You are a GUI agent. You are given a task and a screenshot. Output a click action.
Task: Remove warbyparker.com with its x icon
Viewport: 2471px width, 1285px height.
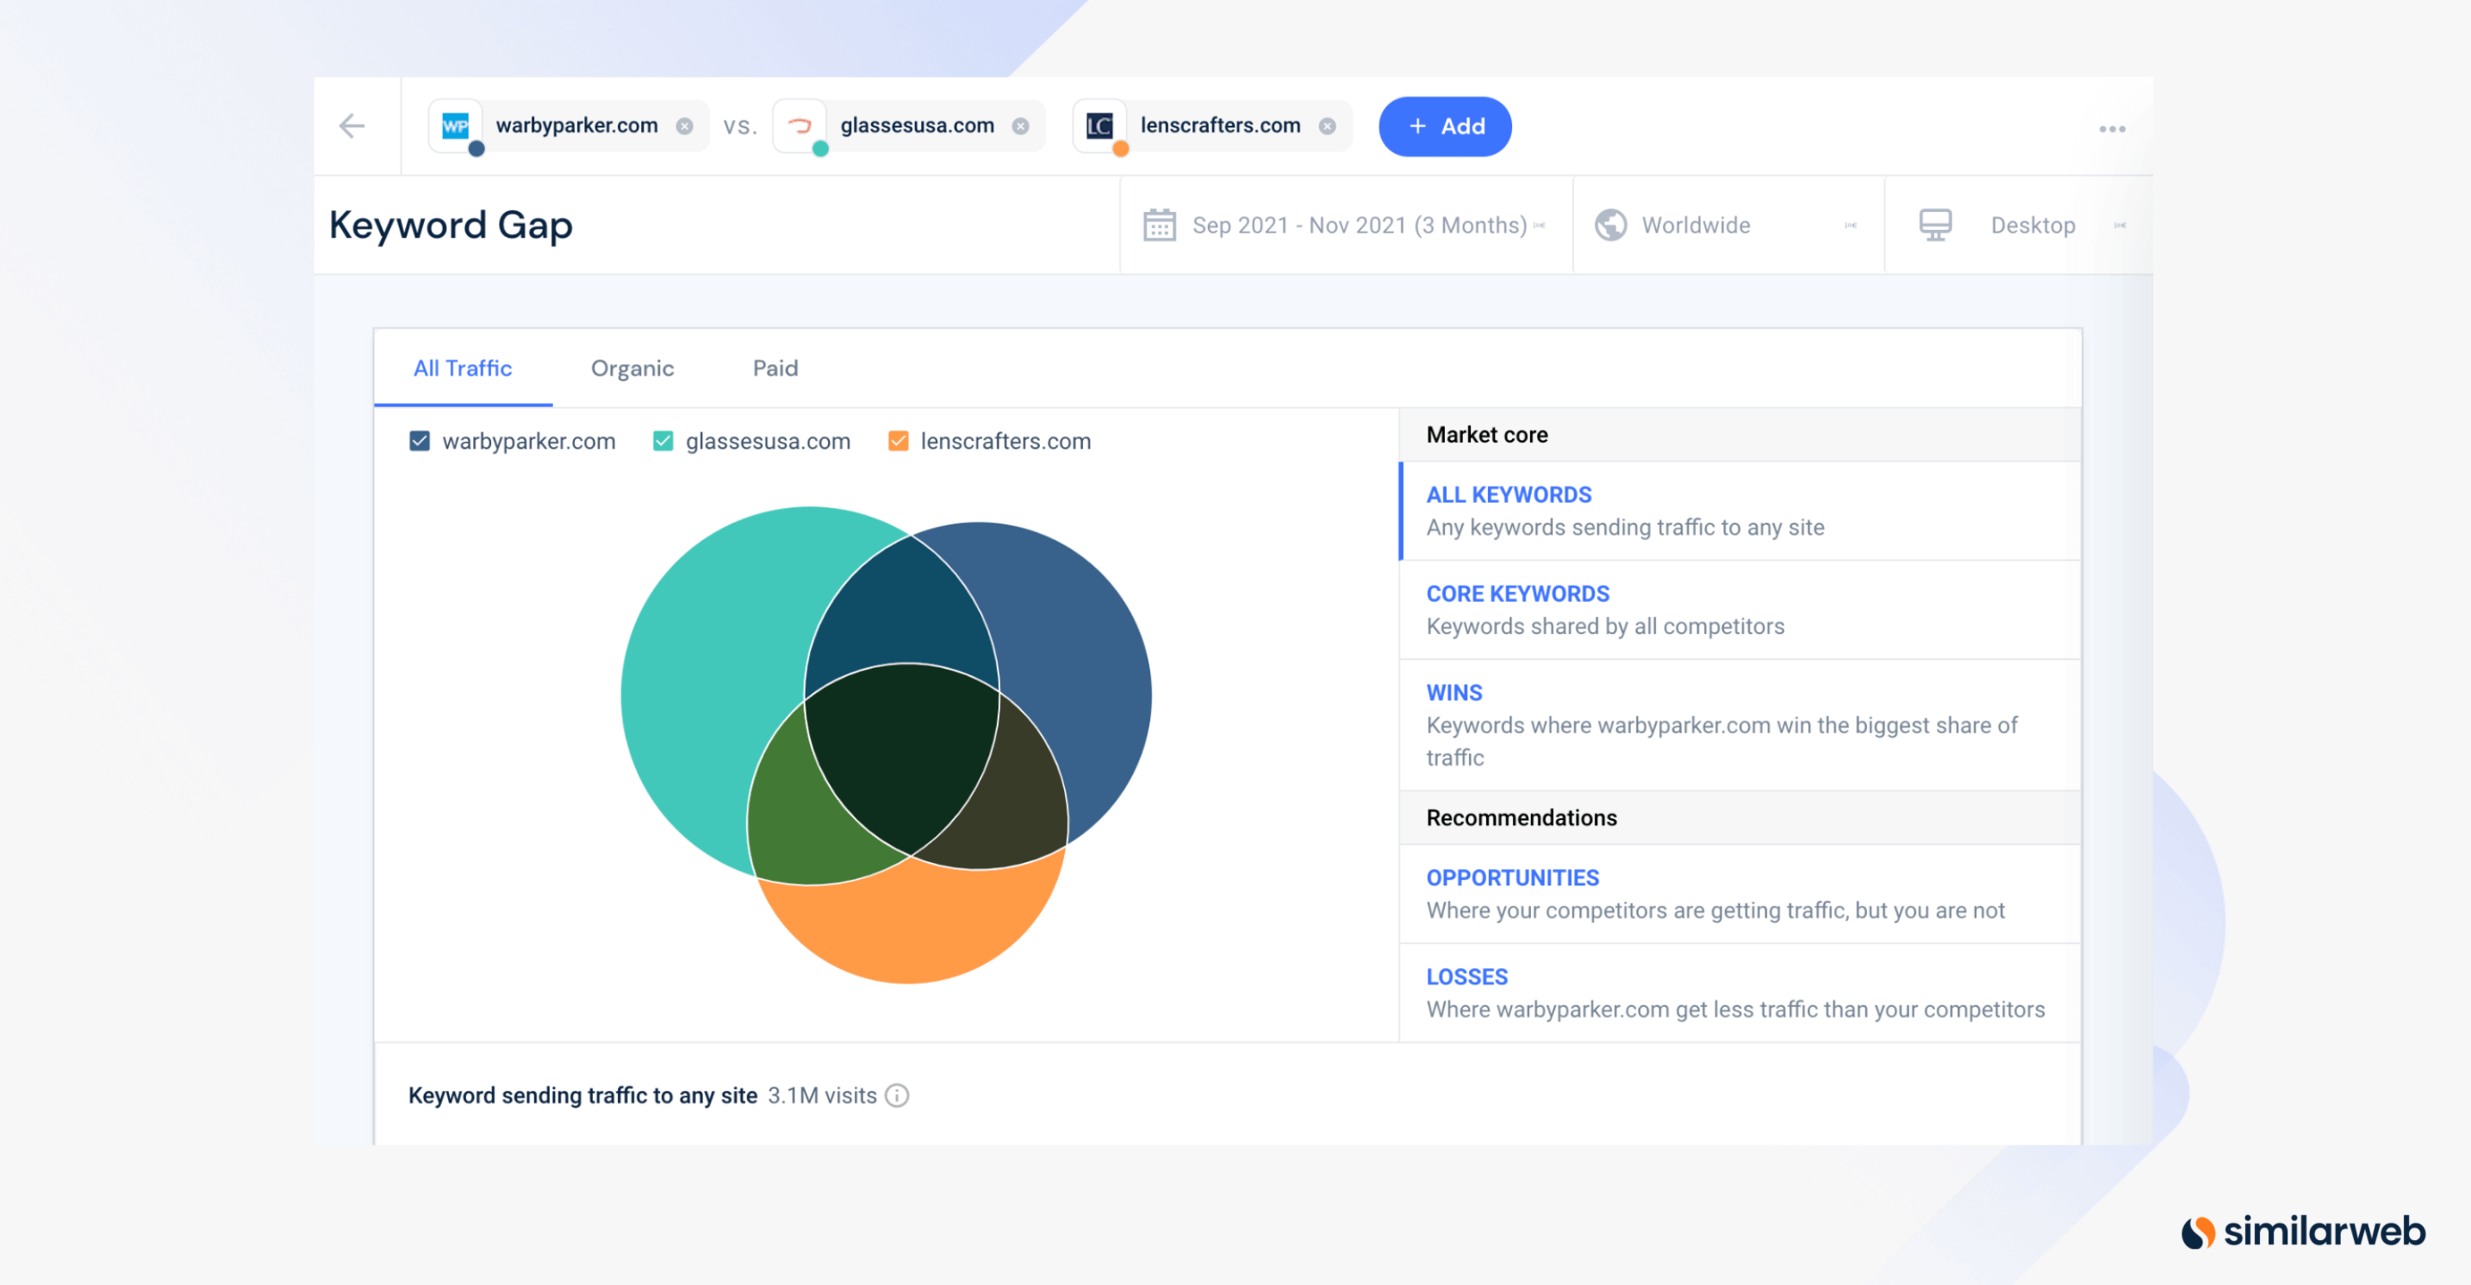click(x=684, y=126)
